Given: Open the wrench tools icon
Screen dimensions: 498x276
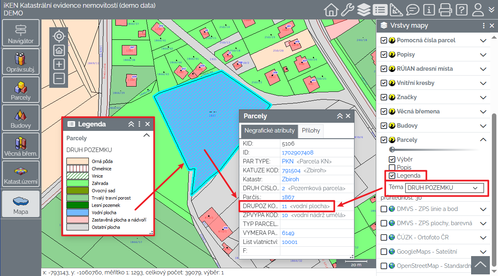Looking at the screenshot, I should 348,9.
